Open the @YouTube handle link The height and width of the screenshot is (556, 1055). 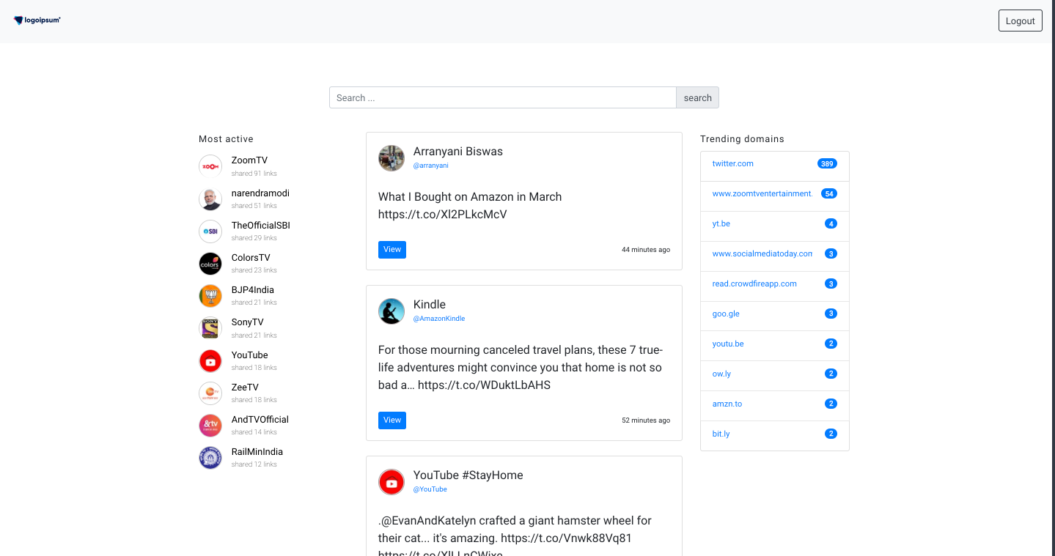(430, 489)
